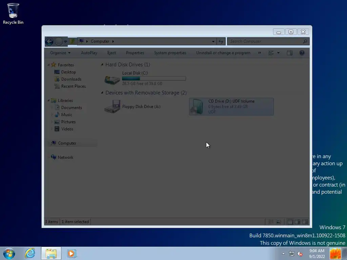Show hidden tray icons arrow
Viewport: 347px width, 260px height.
pos(283,254)
